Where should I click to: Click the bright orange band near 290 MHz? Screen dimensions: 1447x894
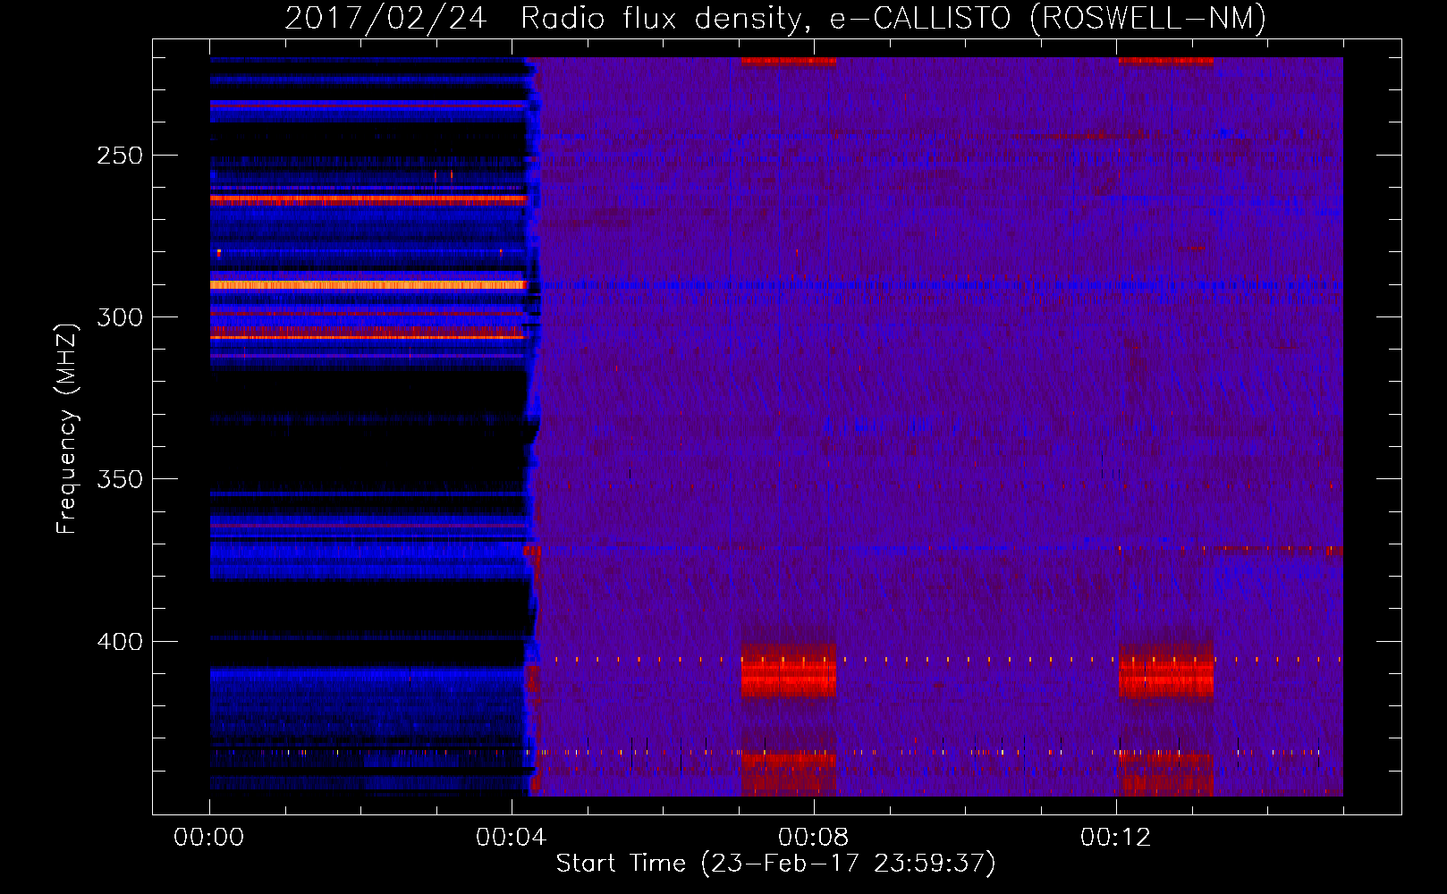(368, 285)
